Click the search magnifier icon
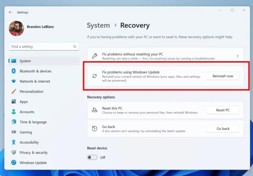 (74, 46)
